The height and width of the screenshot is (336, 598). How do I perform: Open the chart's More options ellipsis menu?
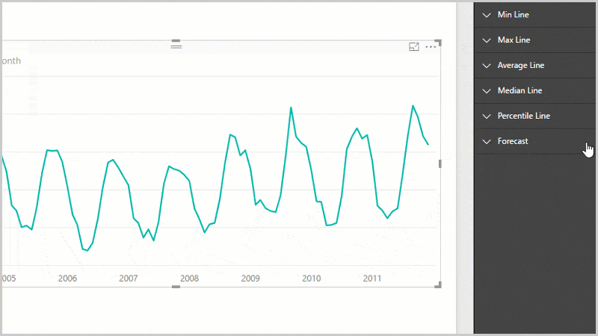click(431, 46)
